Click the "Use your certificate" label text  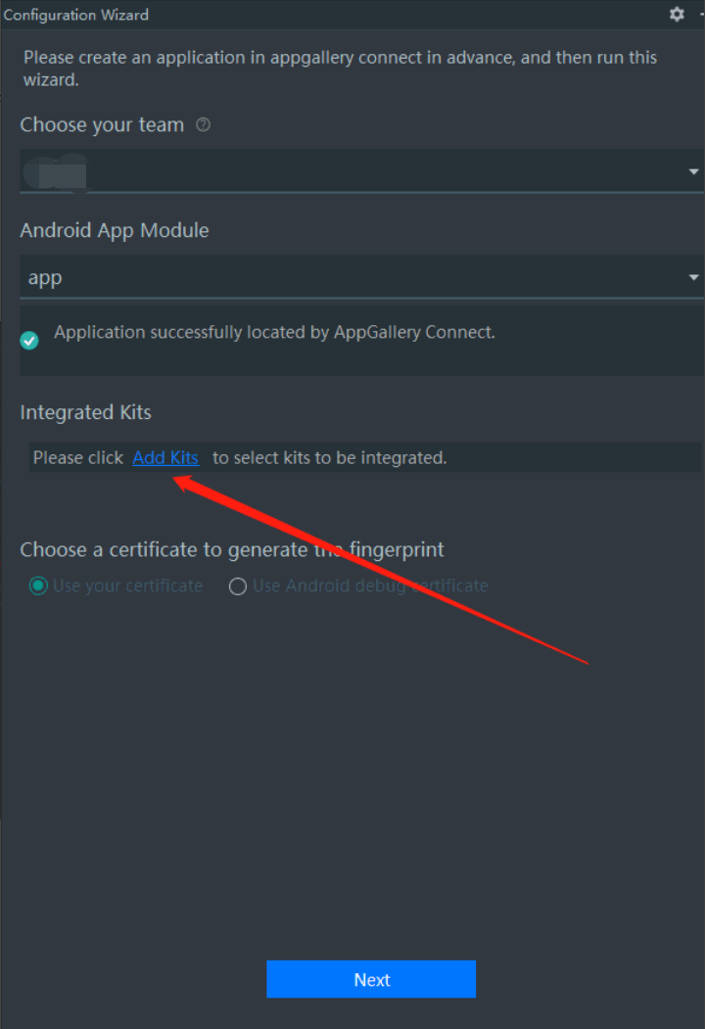(127, 586)
